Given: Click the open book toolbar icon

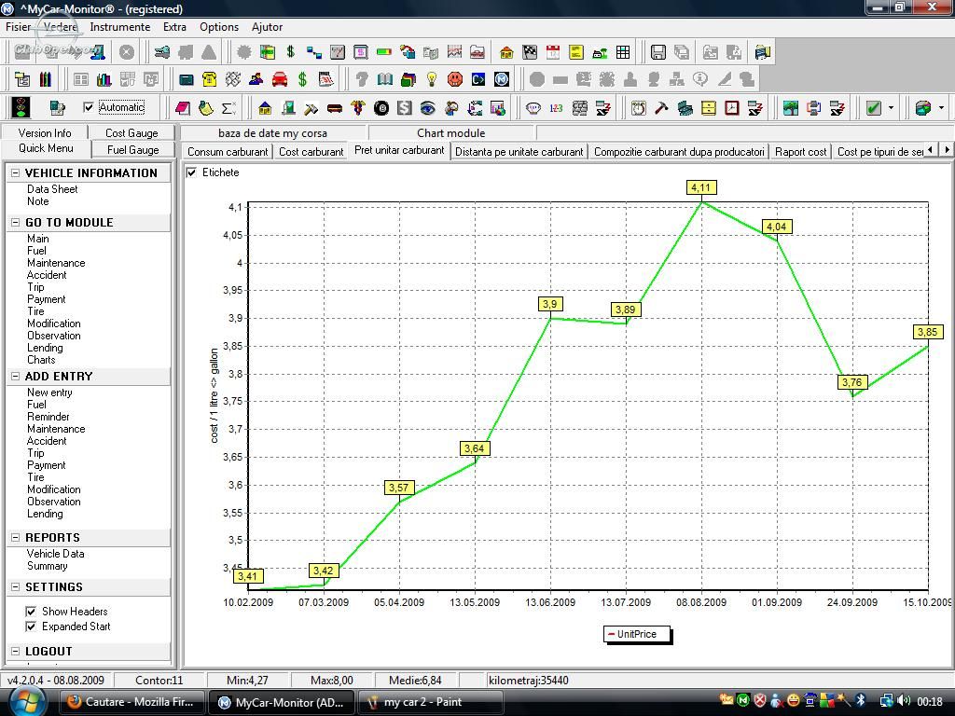Looking at the screenshot, I should tap(384, 79).
